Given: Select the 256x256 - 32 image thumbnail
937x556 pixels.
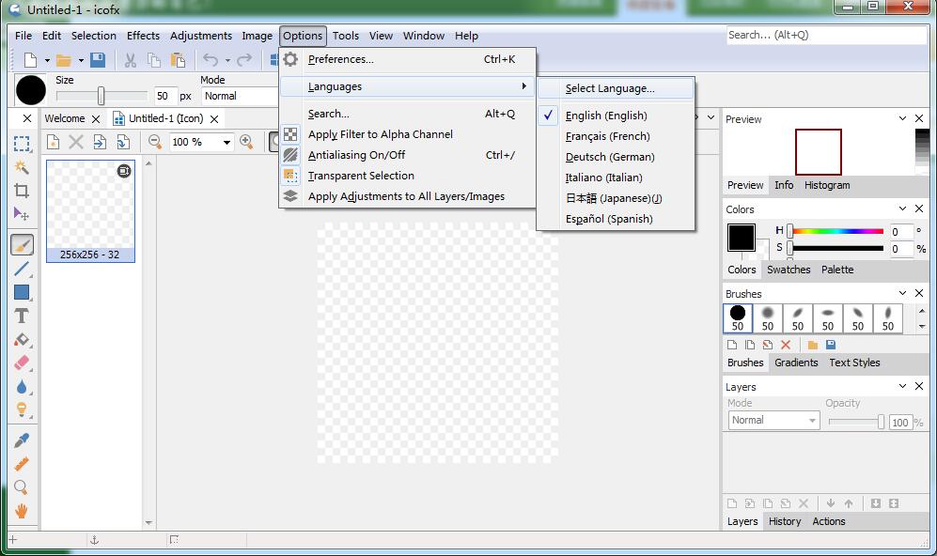Looking at the screenshot, I should click(90, 210).
